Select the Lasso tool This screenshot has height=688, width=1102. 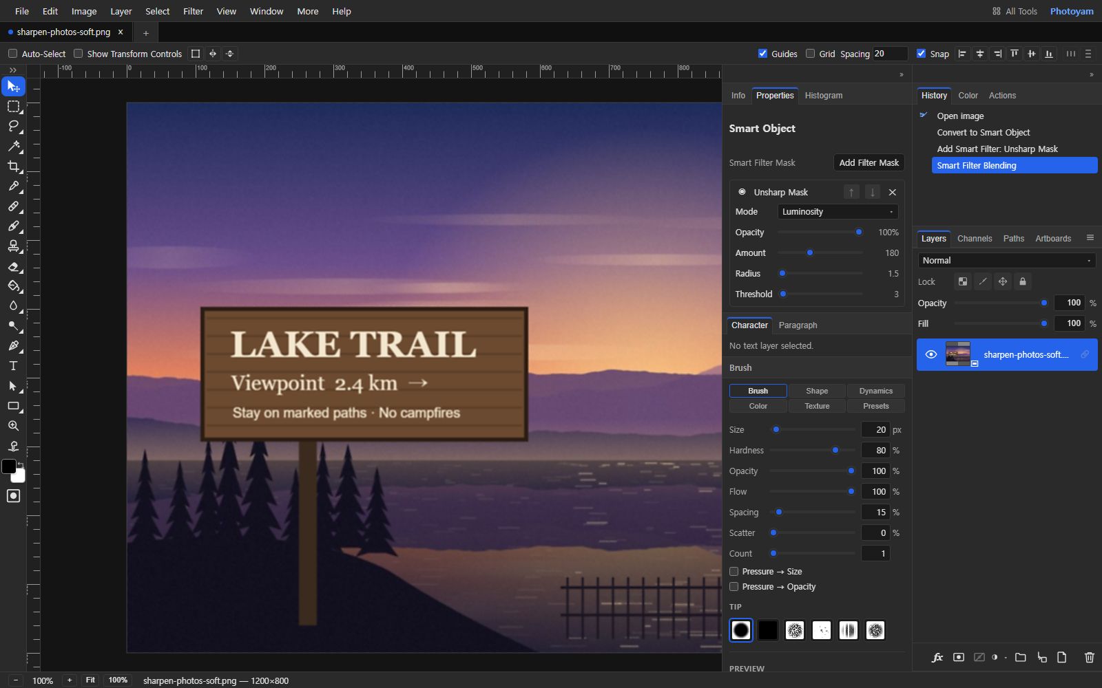point(13,126)
